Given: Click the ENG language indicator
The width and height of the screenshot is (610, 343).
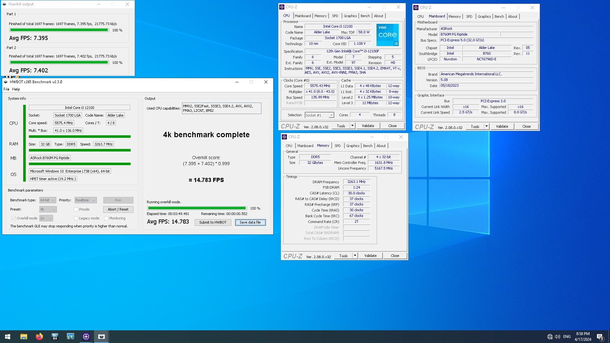Looking at the screenshot, I should click(x=567, y=337).
